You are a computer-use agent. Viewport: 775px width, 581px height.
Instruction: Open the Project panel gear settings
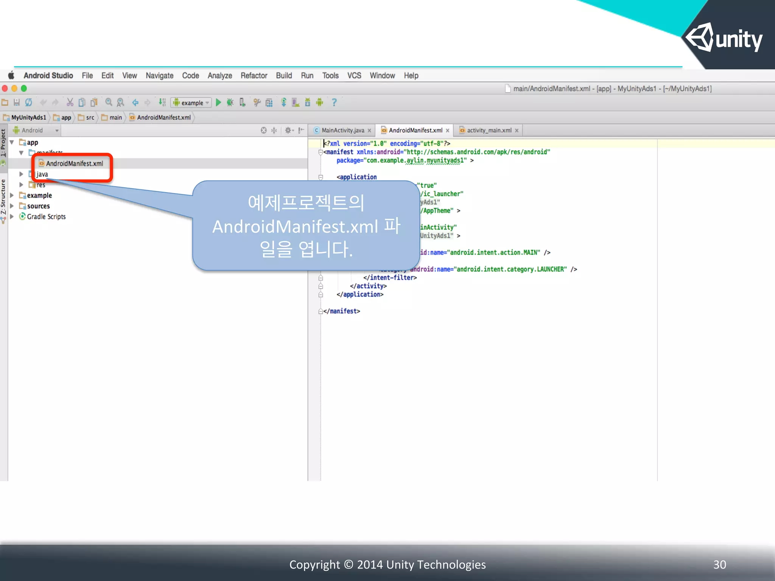click(x=289, y=130)
